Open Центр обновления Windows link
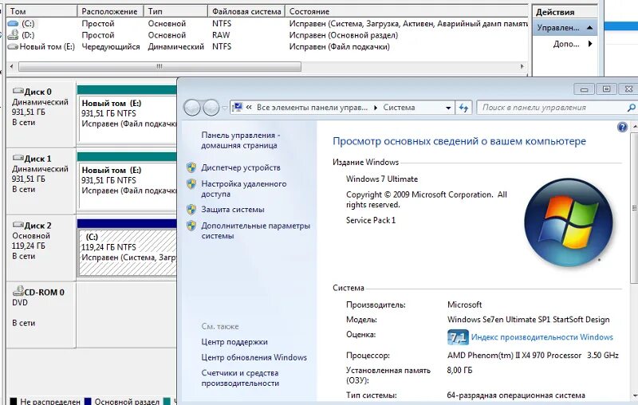The height and width of the screenshot is (405, 638). point(254,357)
